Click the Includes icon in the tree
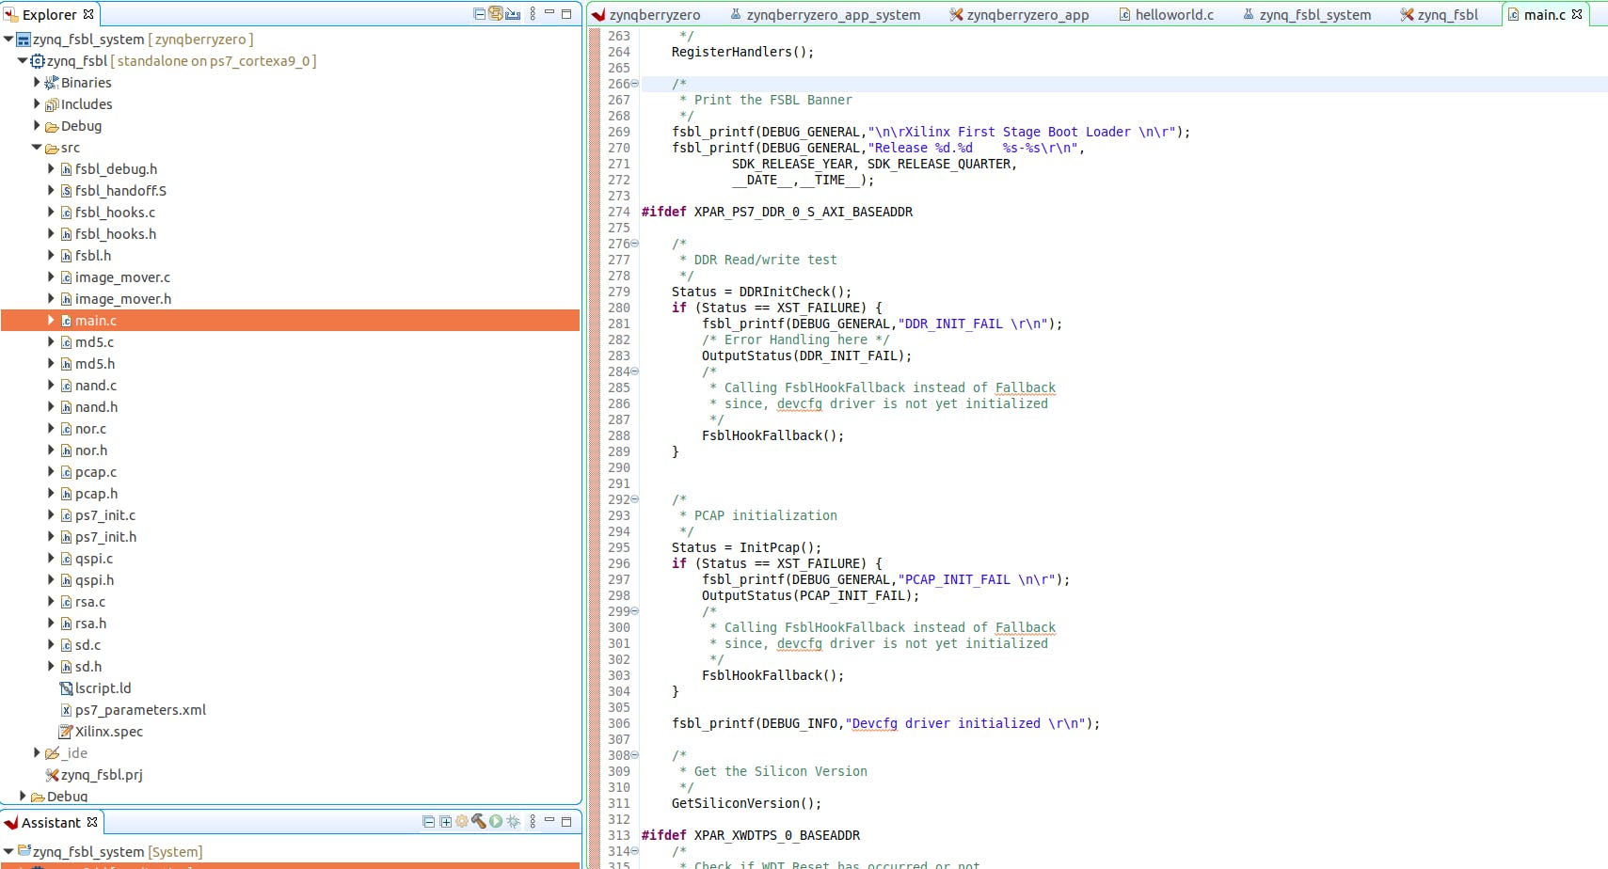Image resolution: width=1608 pixels, height=869 pixels. click(x=52, y=104)
